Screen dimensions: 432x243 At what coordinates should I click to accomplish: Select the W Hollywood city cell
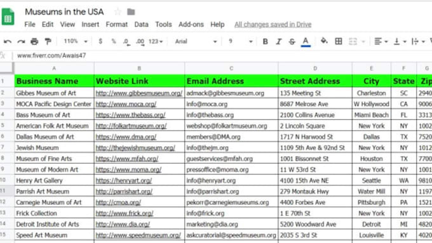click(x=372, y=104)
